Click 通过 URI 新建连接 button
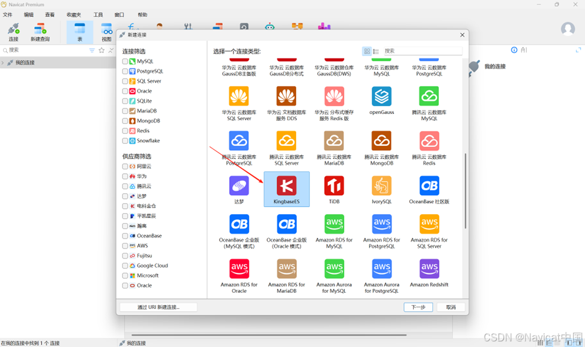The image size is (585, 347). click(x=158, y=307)
